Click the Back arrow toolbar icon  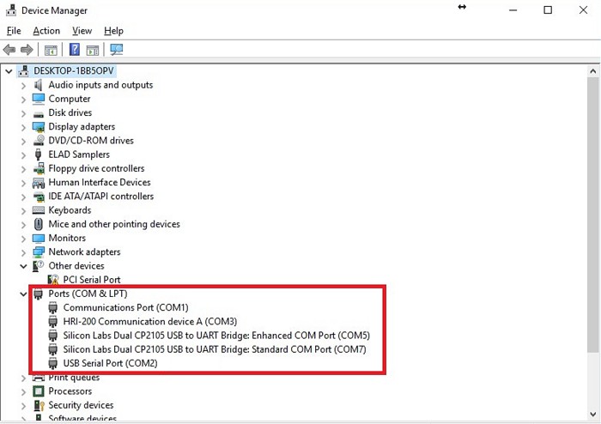coord(9,50)
